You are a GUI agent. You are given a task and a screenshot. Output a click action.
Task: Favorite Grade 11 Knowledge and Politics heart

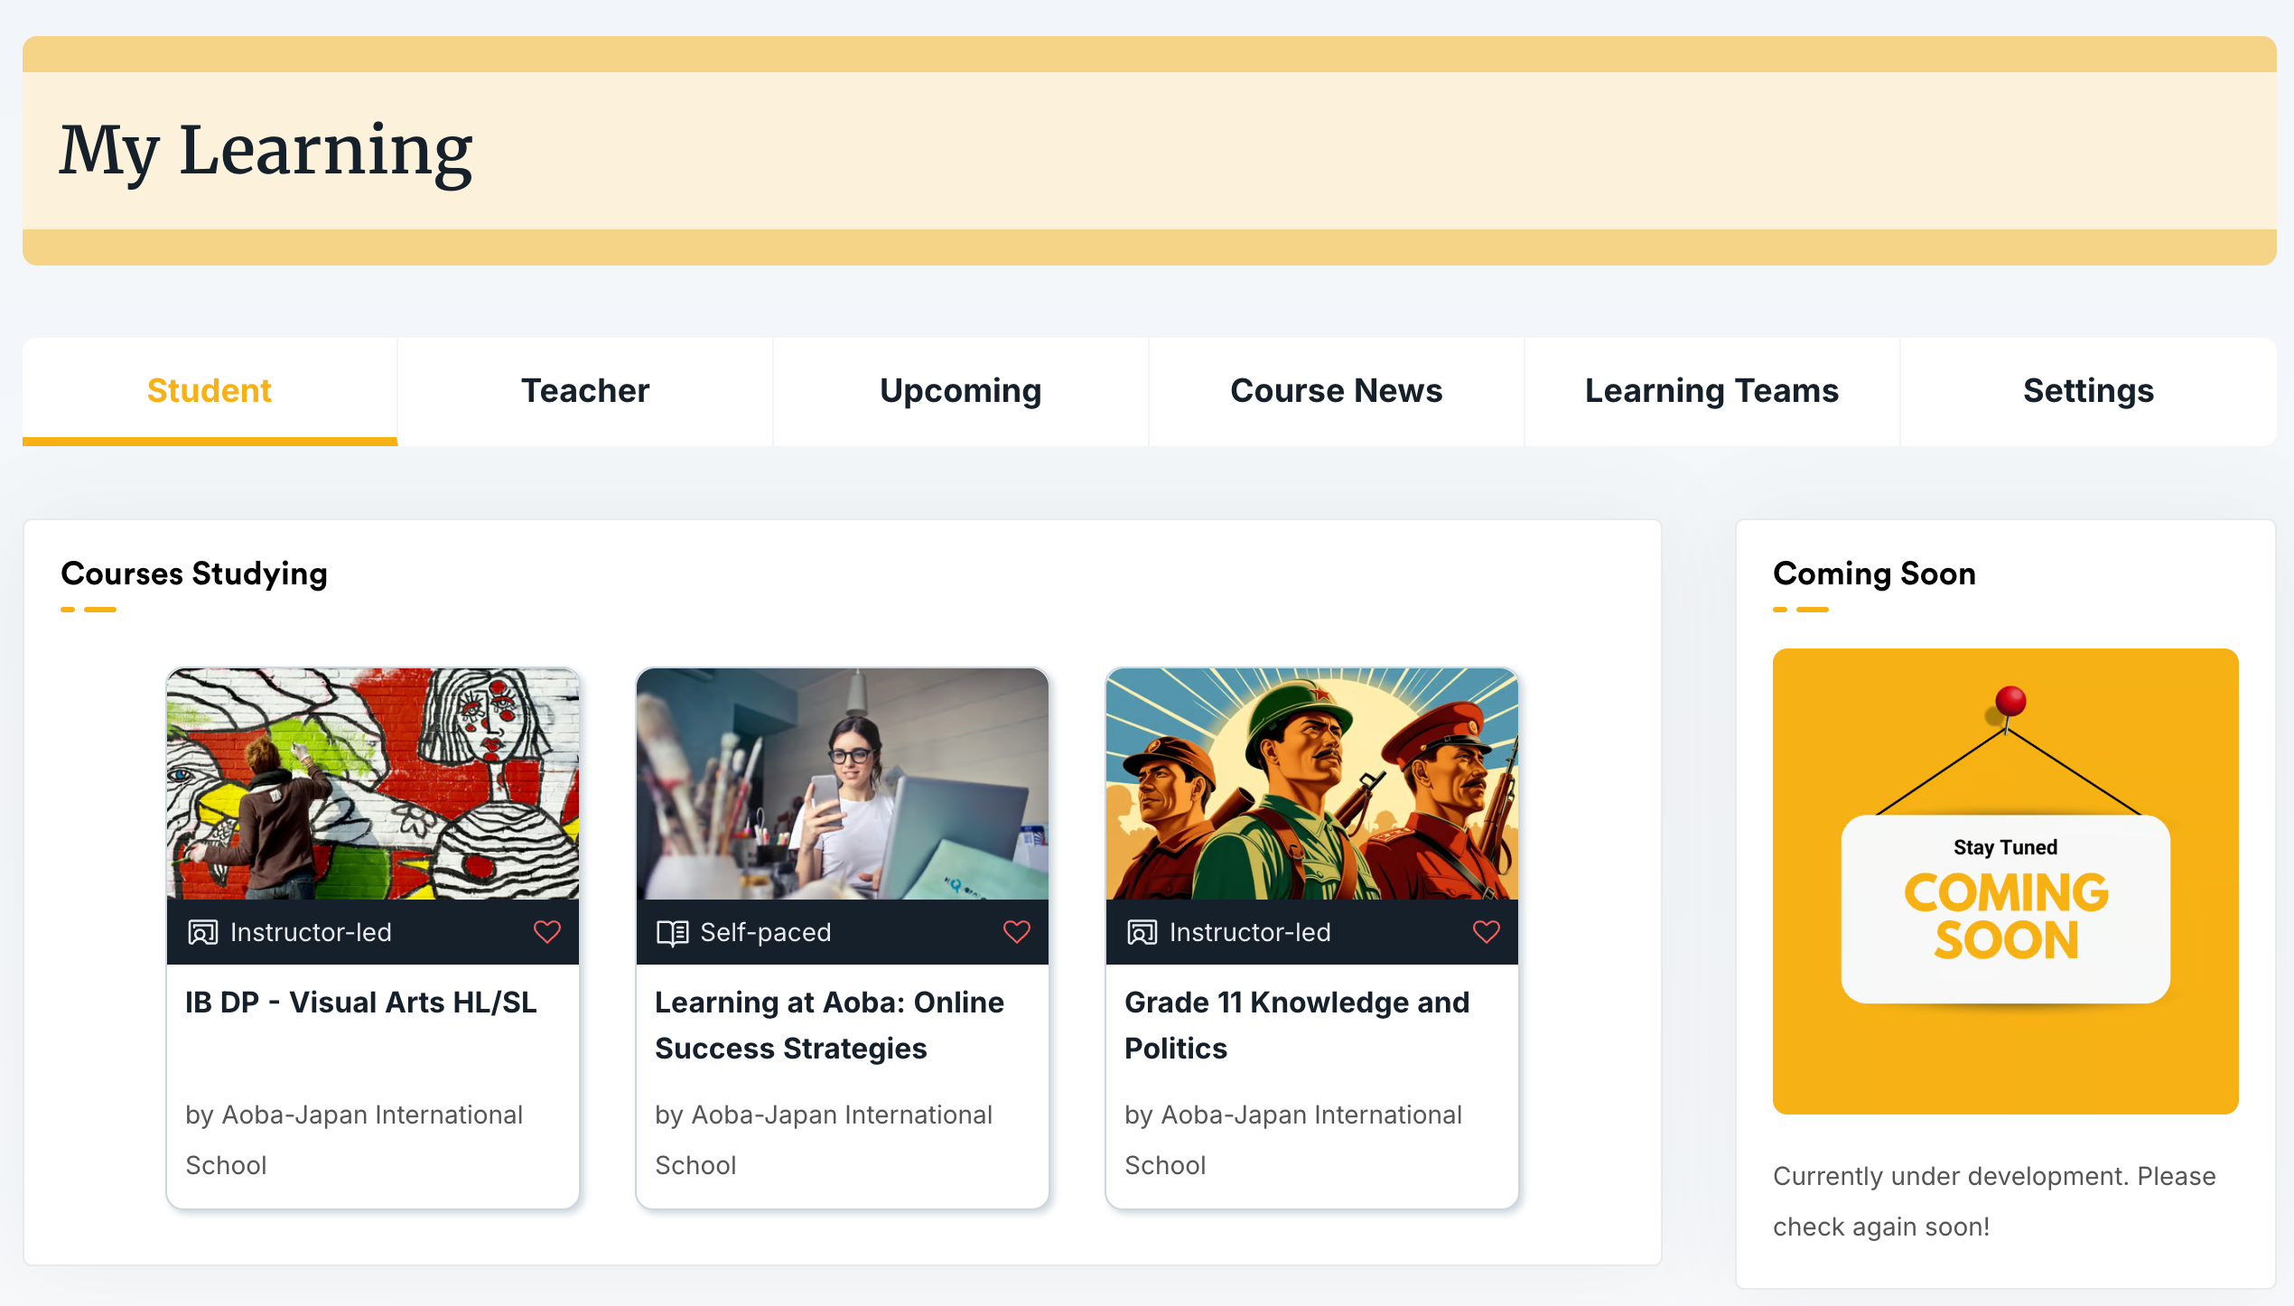click(1487, 931)
